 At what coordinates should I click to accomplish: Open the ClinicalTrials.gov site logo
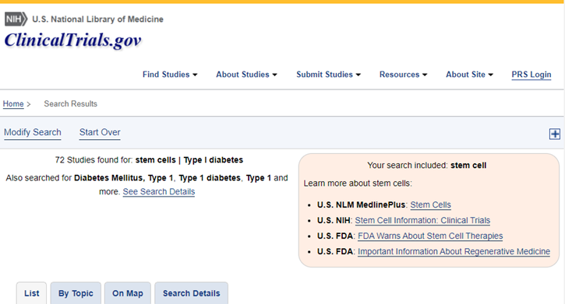click(72, 40)
